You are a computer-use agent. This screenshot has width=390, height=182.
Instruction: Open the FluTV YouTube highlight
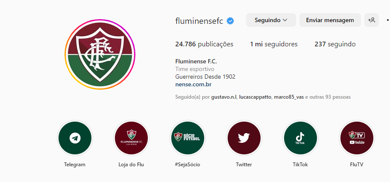coord(357,138)
